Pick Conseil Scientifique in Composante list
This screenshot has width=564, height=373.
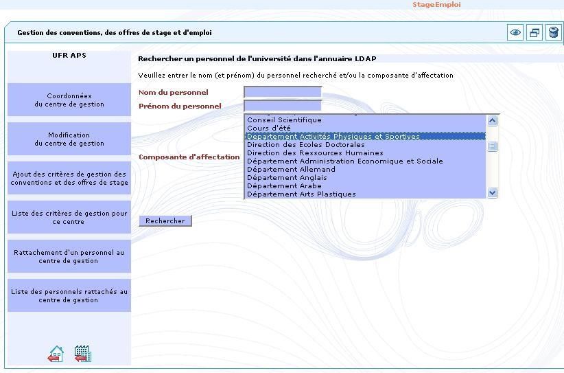click(x=284, y=120)
